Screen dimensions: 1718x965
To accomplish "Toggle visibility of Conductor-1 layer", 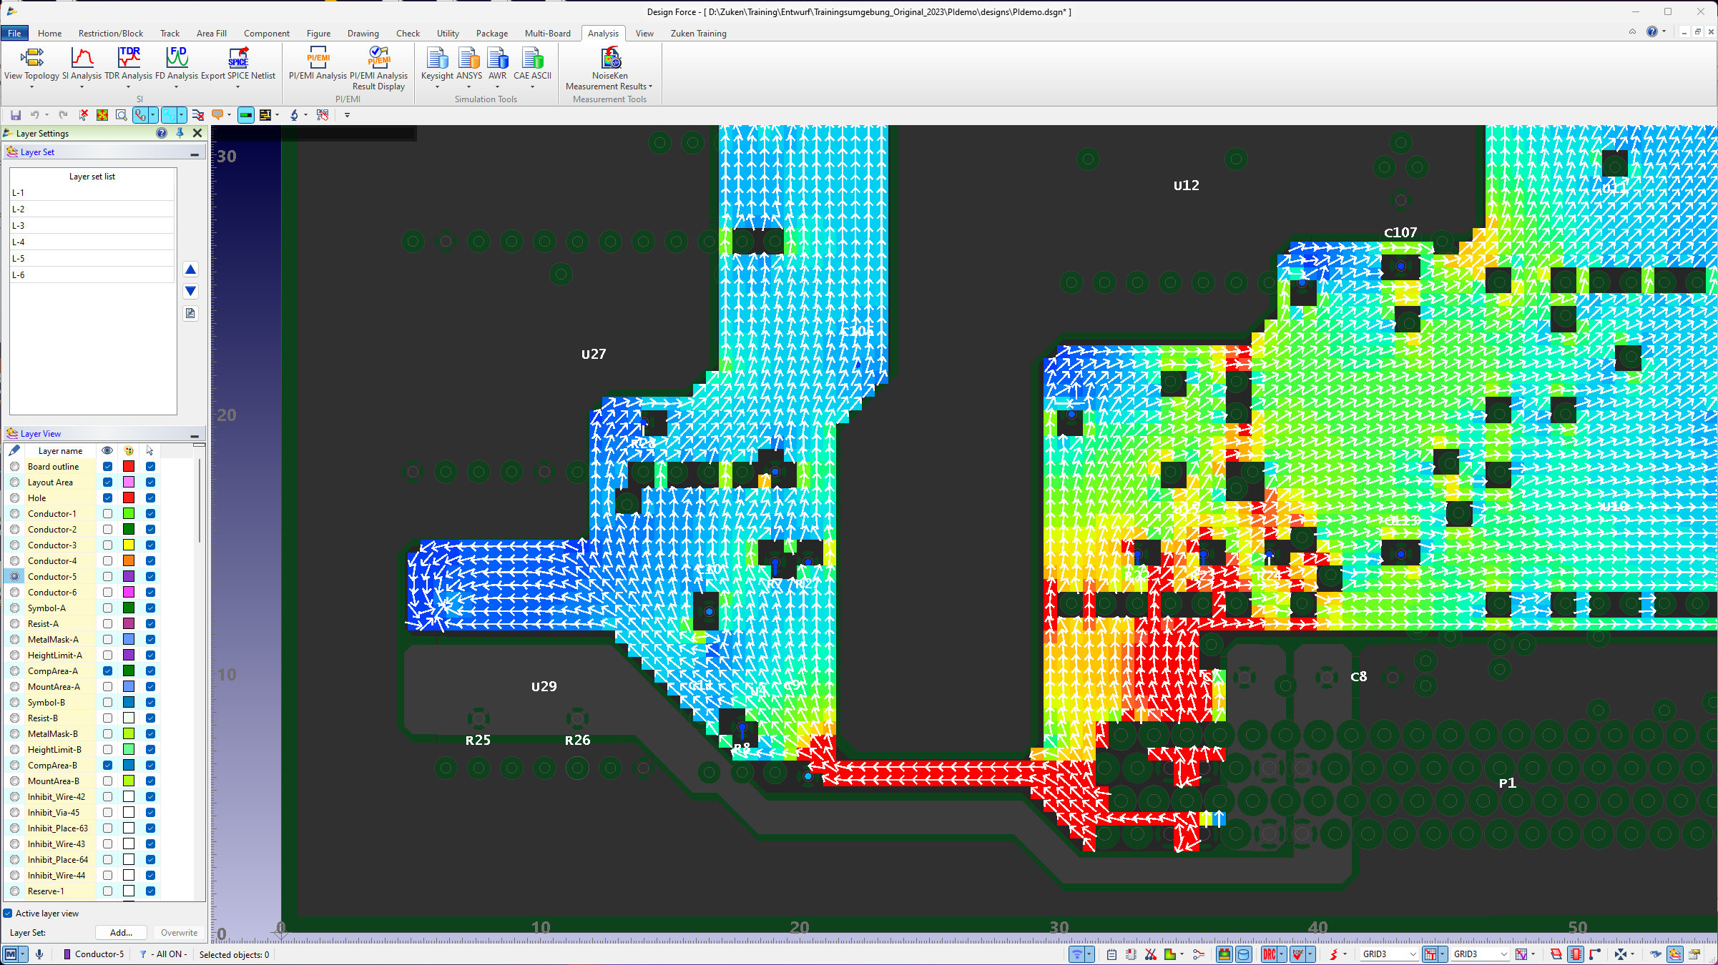I will pos(107,513).
